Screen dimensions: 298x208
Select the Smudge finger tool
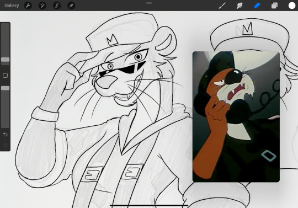point(240,6)
